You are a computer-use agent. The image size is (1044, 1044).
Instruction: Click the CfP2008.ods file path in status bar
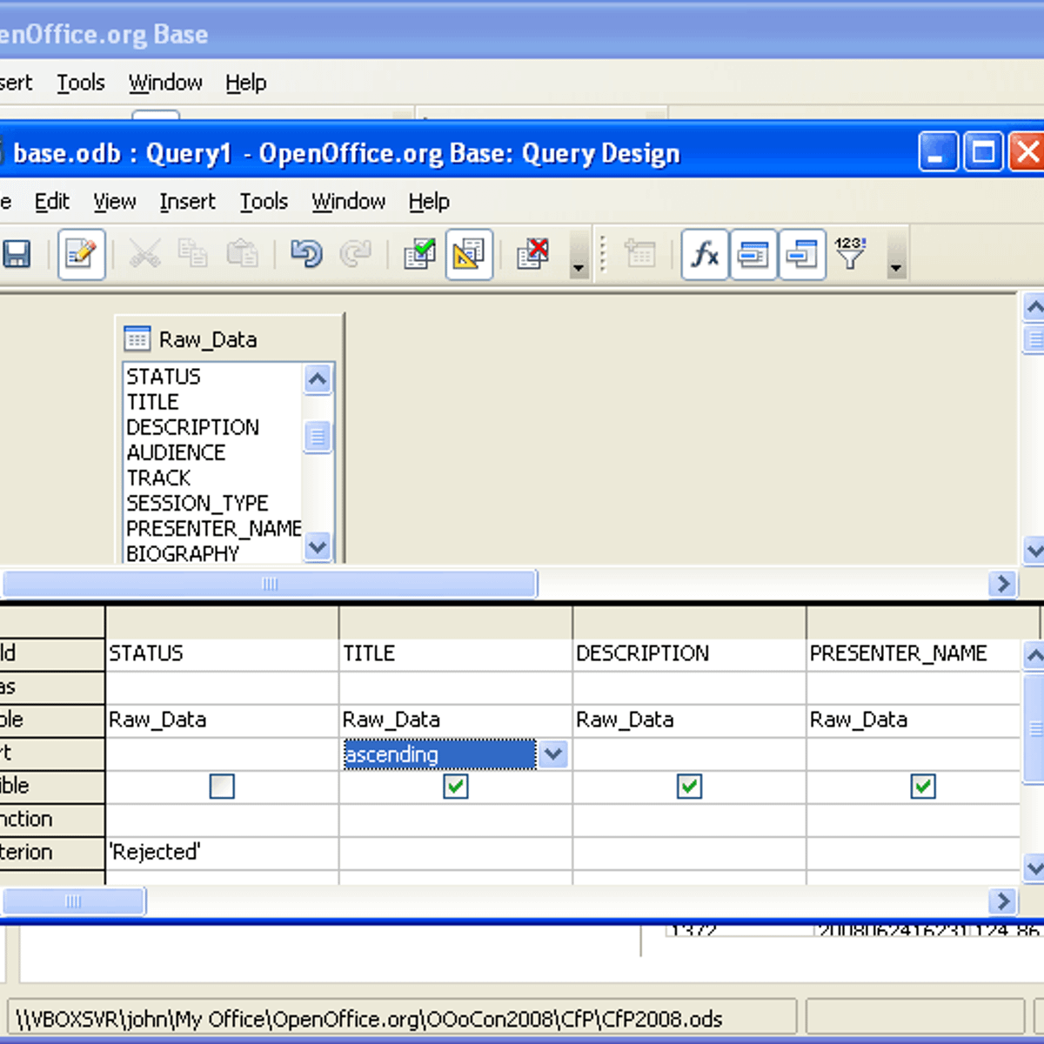pos(370,1020)
